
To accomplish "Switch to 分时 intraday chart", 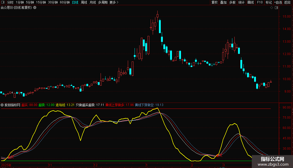I will [x=10, y=2].
